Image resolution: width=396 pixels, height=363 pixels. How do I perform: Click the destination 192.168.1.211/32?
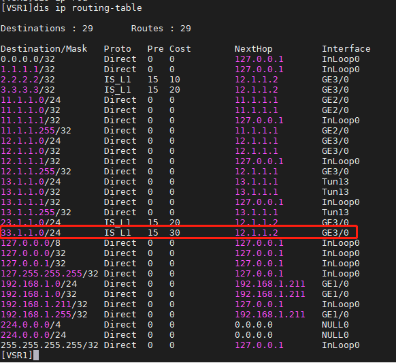point(44,304)
